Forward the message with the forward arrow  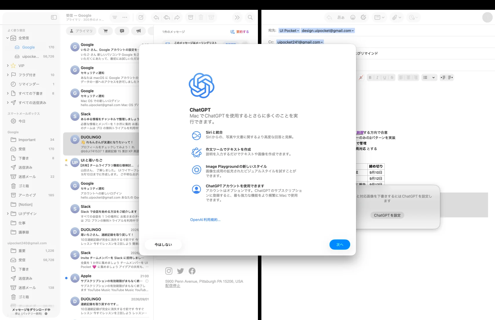pyautogui.click(x=177, y=17)
